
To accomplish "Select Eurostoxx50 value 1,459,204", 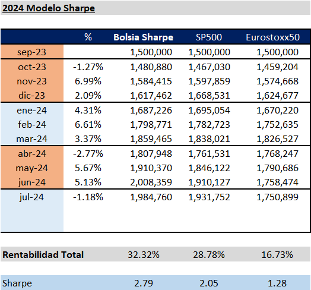I will [278, 67].
